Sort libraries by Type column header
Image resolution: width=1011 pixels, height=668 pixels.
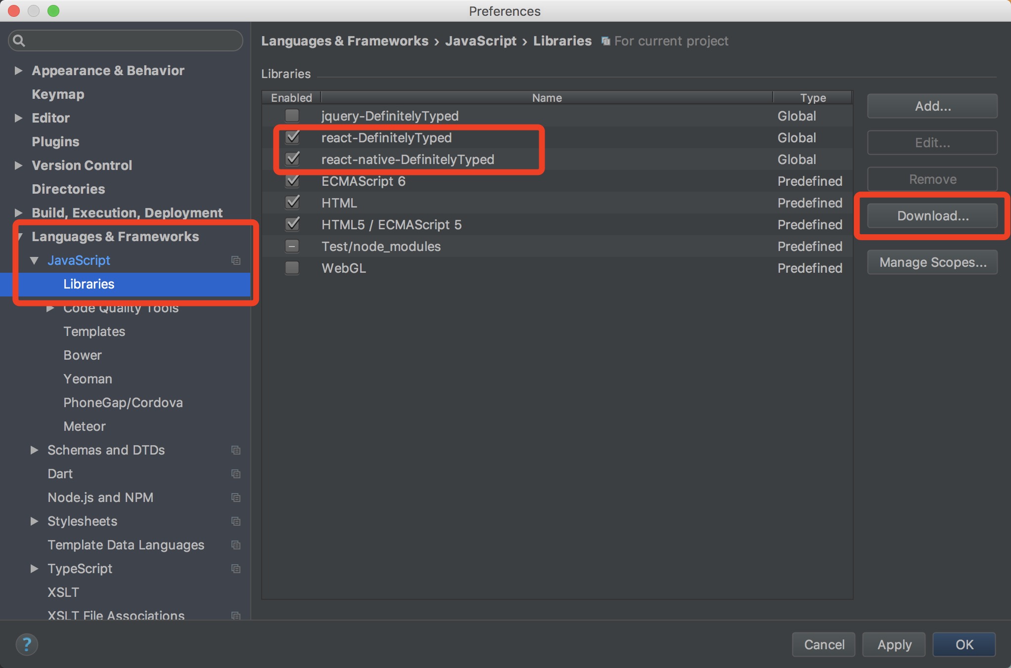click(813, 98)
